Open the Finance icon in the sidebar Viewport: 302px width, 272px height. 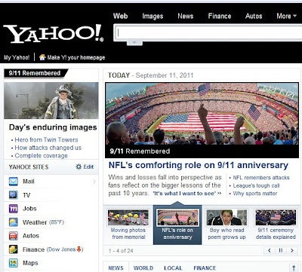click(x=14, y=249)
